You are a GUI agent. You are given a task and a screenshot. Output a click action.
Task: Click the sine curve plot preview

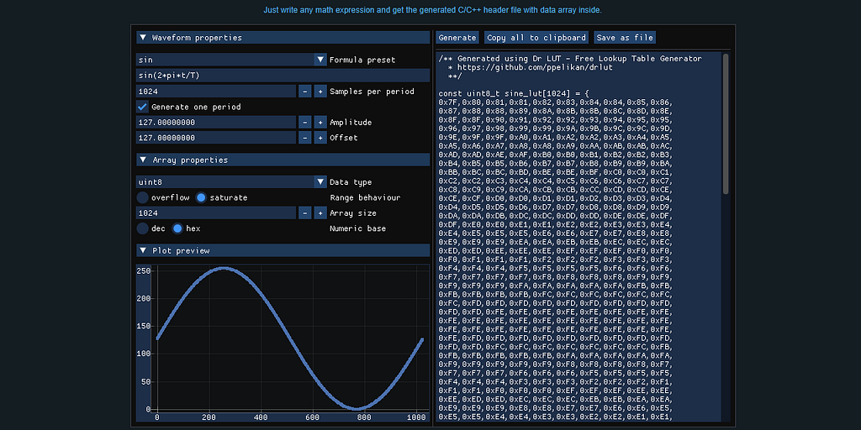(290, 338)
